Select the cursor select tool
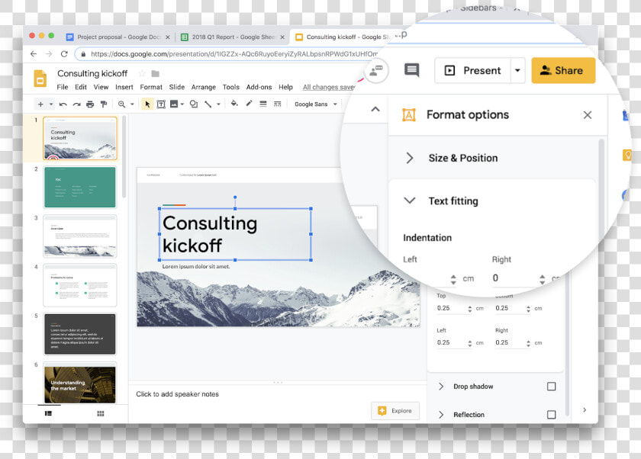 click(147, 104)
